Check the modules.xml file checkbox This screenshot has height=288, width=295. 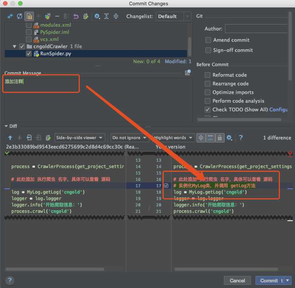coord(29,25)
